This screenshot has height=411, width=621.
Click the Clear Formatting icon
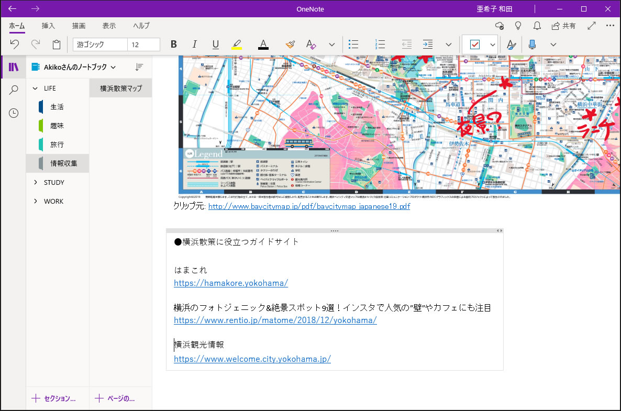click(311, 45)
